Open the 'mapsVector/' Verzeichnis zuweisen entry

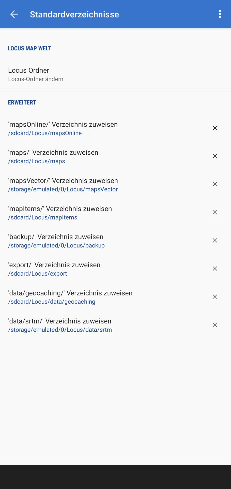(x=63, y=181)
